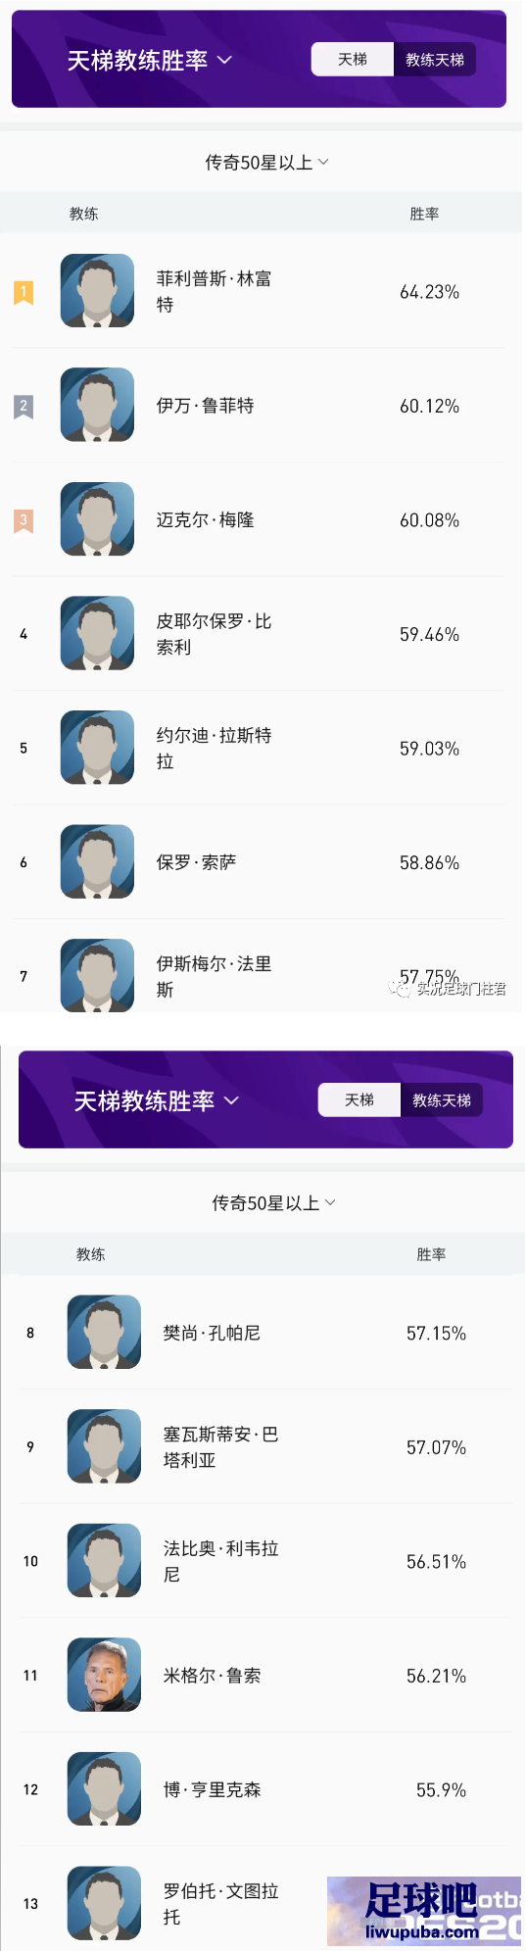Click the silver rank 2 badge icon
526x1951 pixels.
(24, 406)
